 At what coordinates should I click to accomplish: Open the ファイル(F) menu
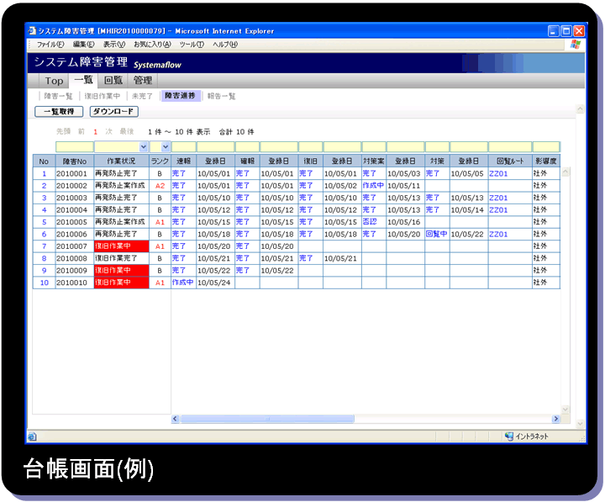[50, 45]
